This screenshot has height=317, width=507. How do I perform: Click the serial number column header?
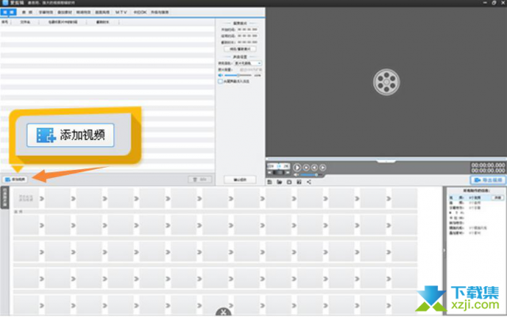6,22
